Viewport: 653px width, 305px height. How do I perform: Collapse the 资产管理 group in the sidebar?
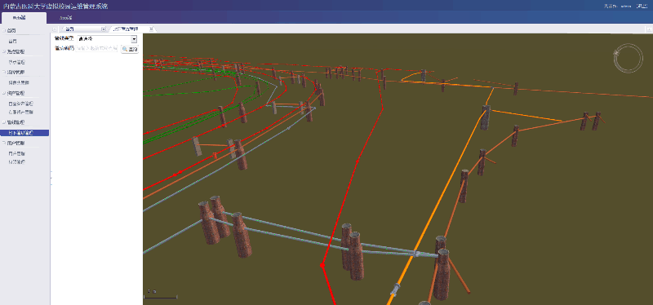4,93
